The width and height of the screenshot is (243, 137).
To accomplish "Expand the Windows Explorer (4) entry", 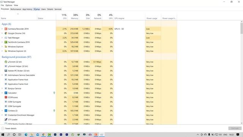I will [2, 51].
